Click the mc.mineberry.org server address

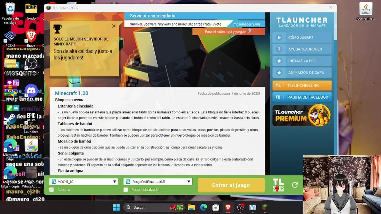[x=247, y=24]
